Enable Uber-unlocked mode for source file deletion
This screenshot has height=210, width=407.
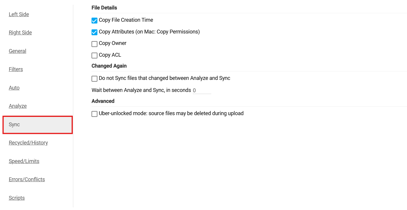[94, 114]
